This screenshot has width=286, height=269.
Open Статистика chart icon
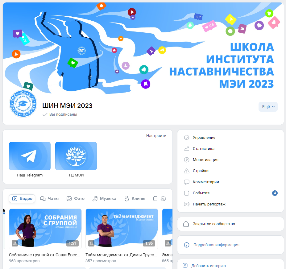pyautogui.click(x=186, y=149)
